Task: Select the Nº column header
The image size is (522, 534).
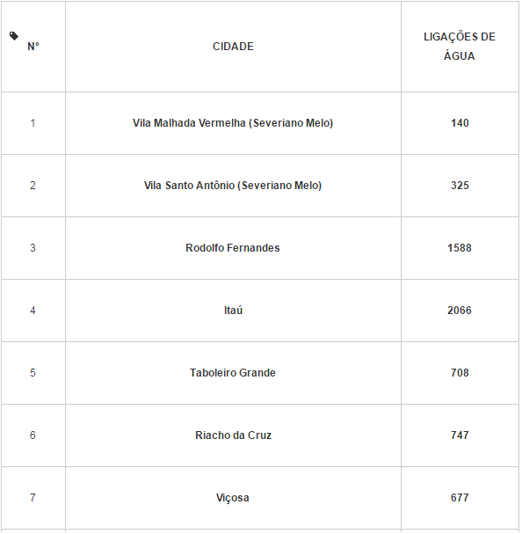Action: (x=33, y=47)
